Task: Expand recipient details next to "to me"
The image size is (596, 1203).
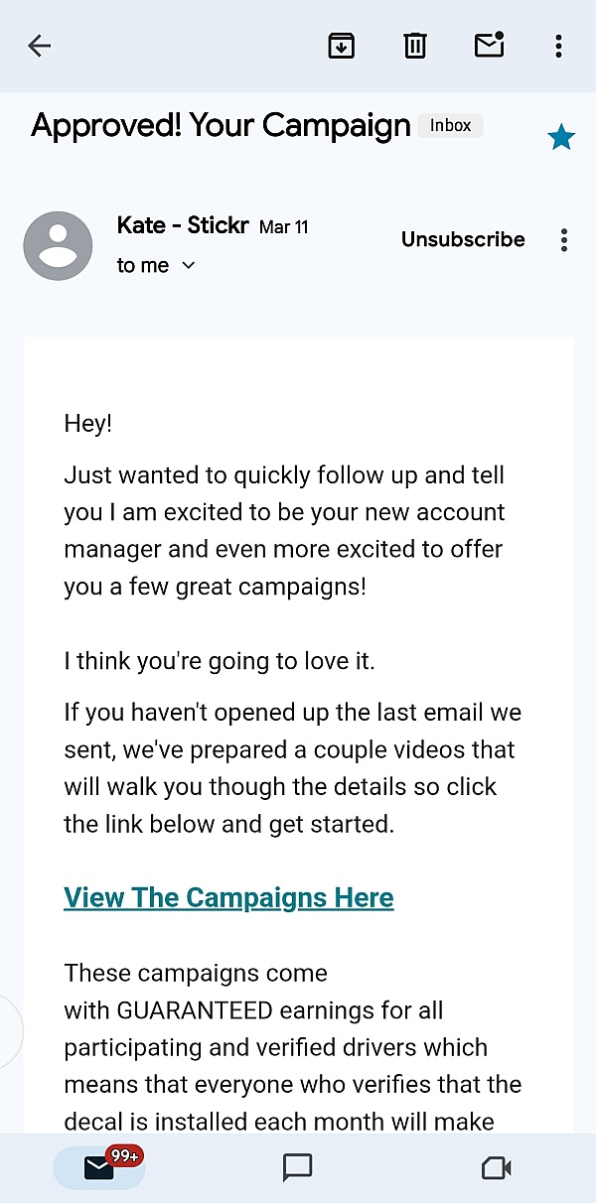Action: 189,265
